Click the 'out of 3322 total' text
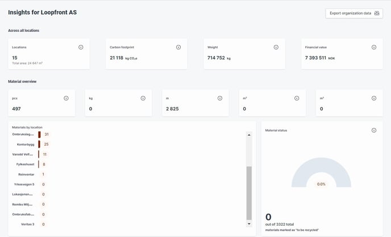The width and height of the screenshot is (391, 237). point(280,224)
